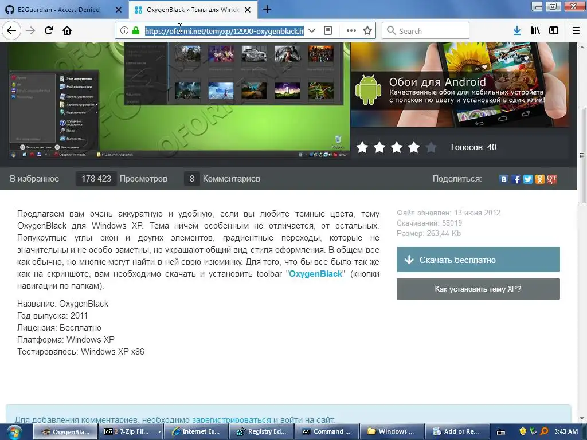The image size is (587, 440).
Task: Select the OxygenBlack tab
Action: tap(193, 10)
